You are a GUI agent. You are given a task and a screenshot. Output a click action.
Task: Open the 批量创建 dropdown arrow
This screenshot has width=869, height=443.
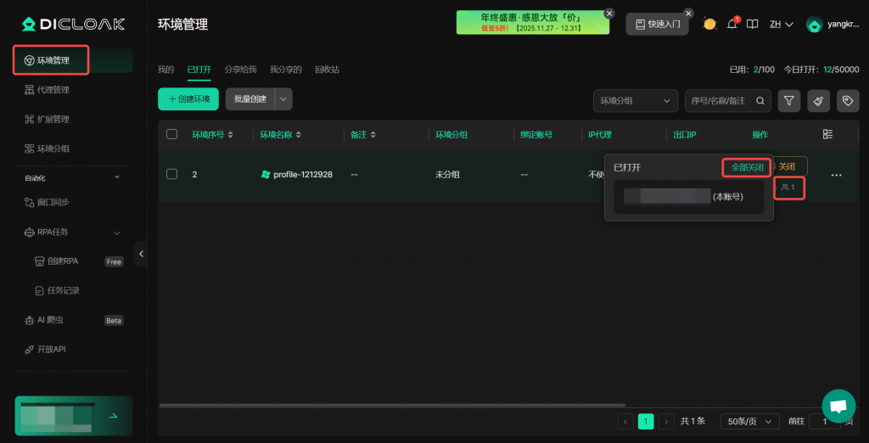283,99
